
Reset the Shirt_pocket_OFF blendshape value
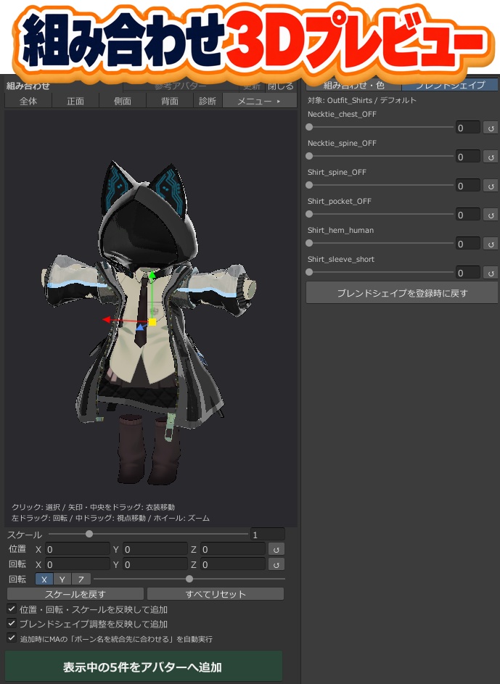click(491, 215)
